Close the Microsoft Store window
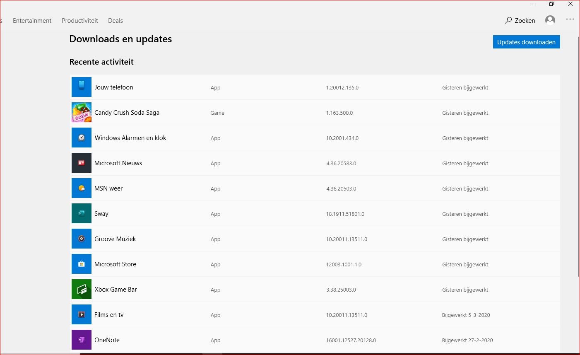The width and height of the screenshot is (580, 355). 570,4
